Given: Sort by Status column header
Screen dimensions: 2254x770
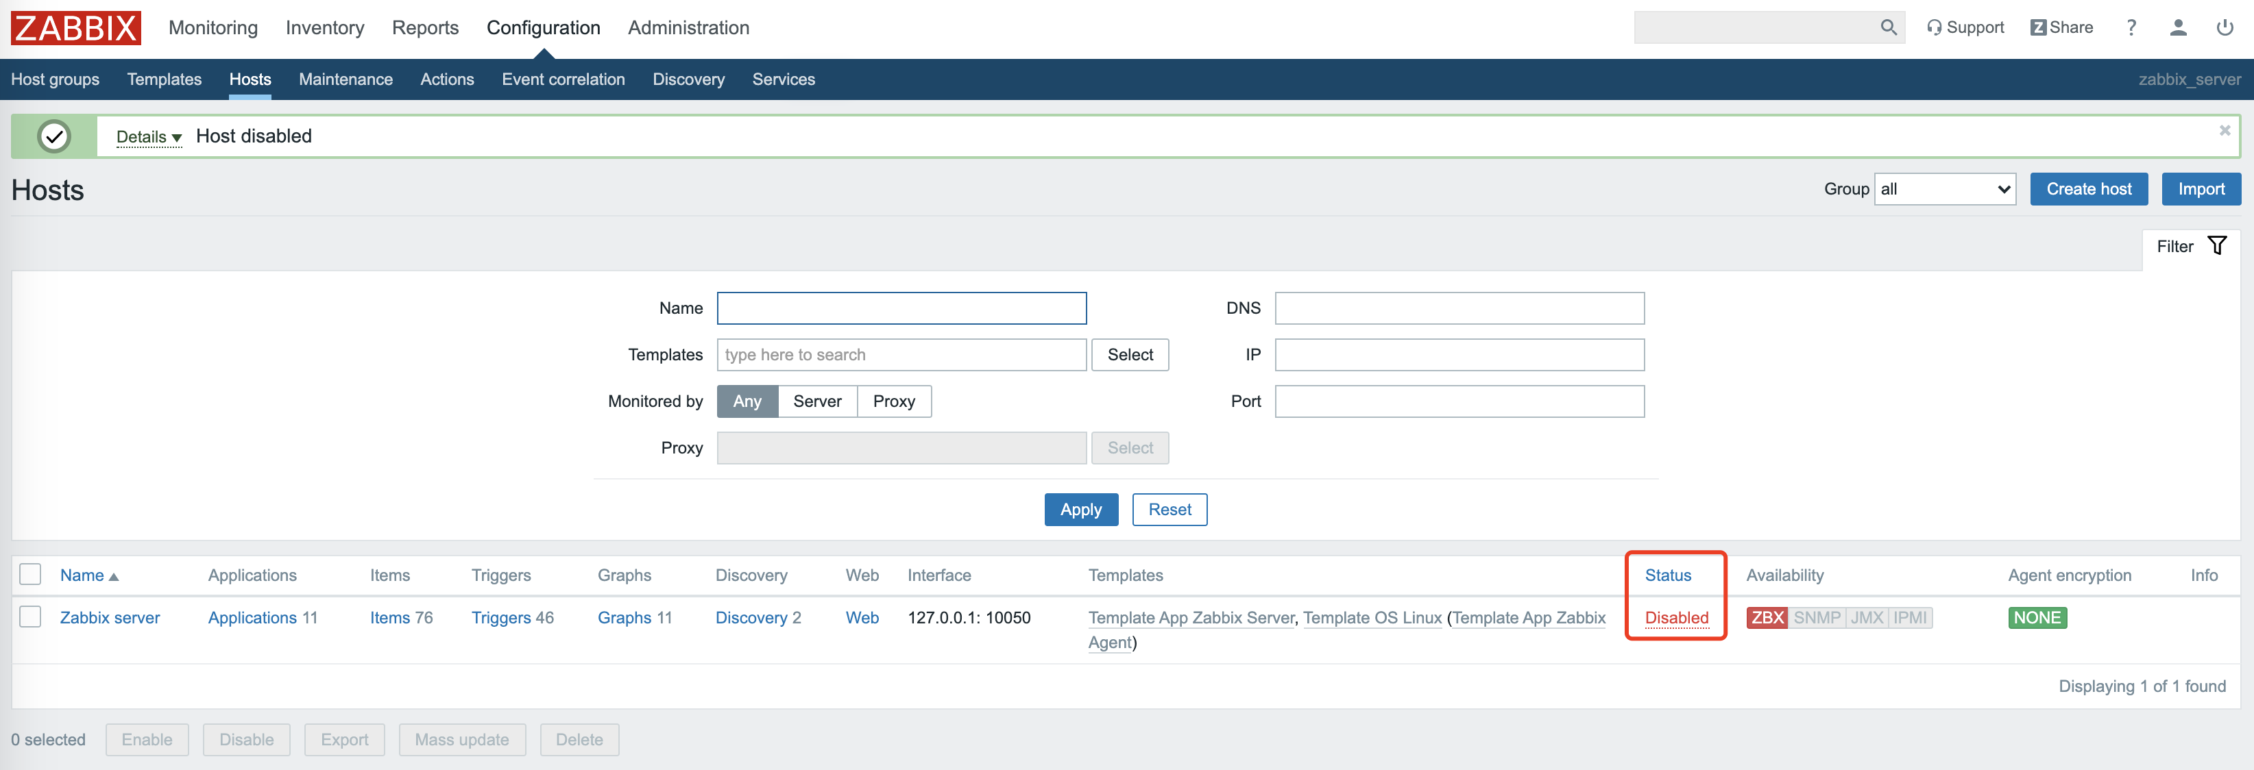Looking at the screenshot, I should pyautogui.click(x=1668, y=575).
